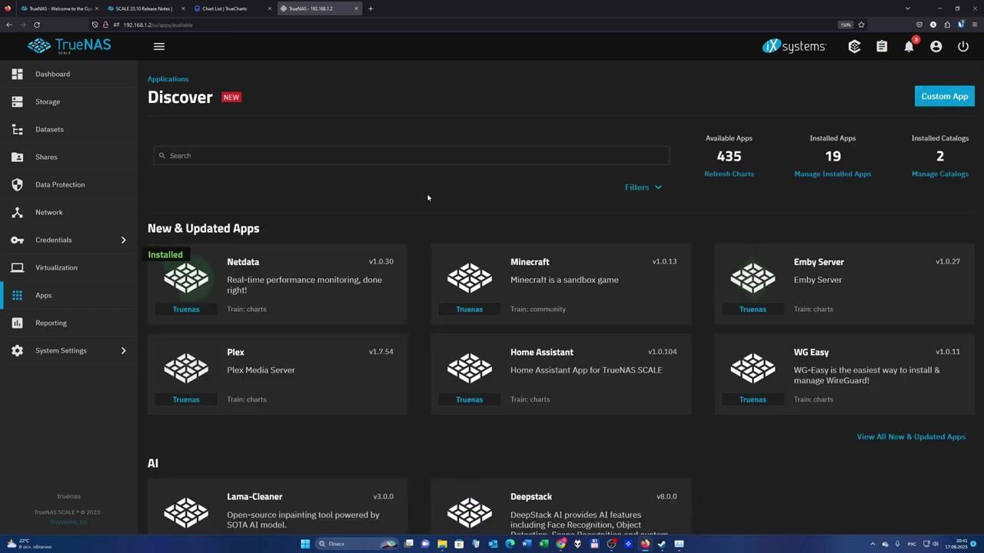Click the TrueNAS SCALE logo
This screenshot has height=553, width=984.
click(x=69, y=46)
